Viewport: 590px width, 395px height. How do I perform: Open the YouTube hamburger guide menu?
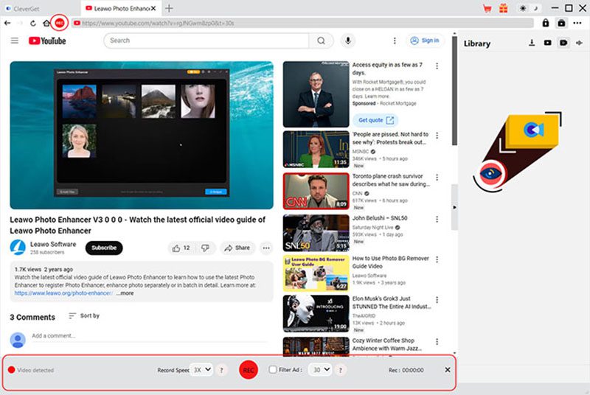point(15,41)
